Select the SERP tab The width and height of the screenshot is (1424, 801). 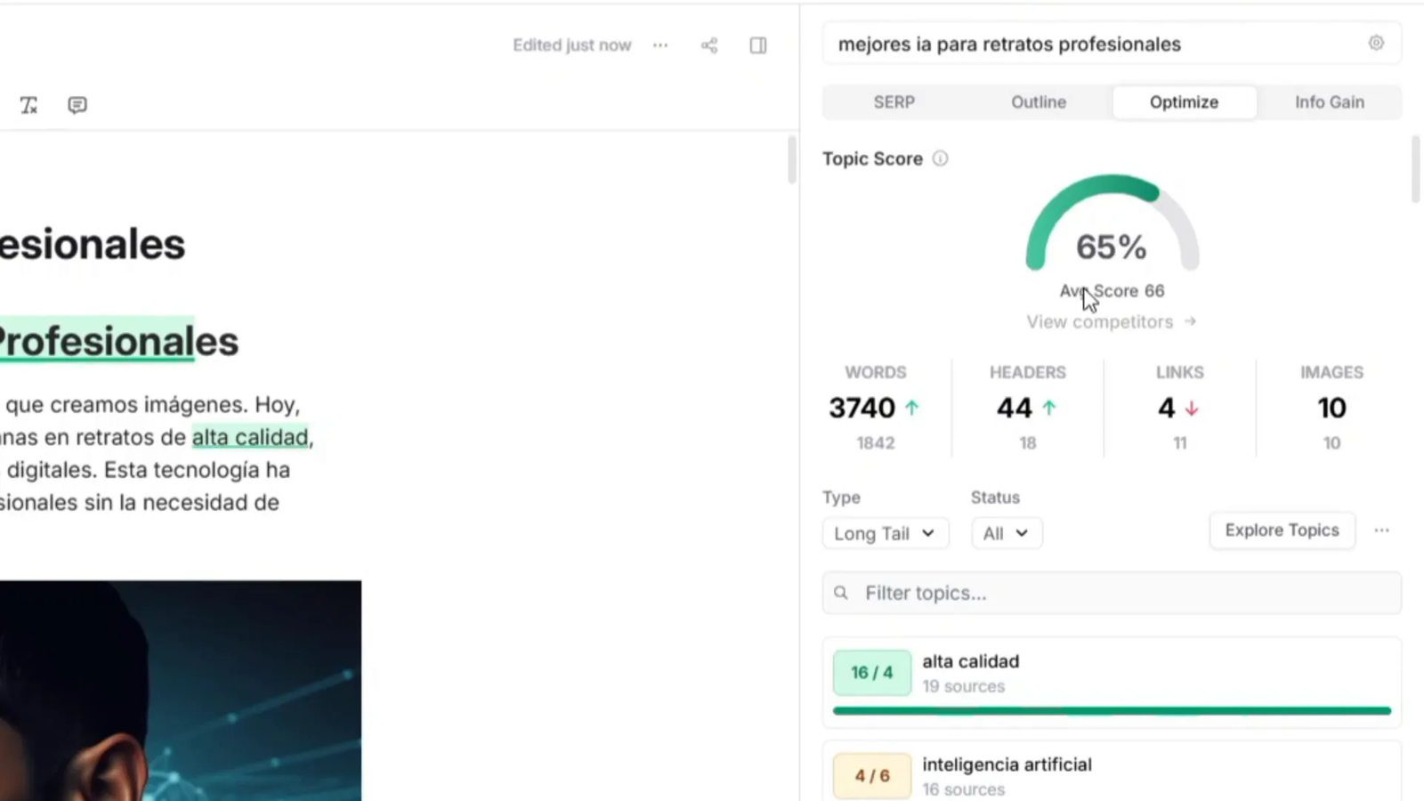click(x=894, y=101)
